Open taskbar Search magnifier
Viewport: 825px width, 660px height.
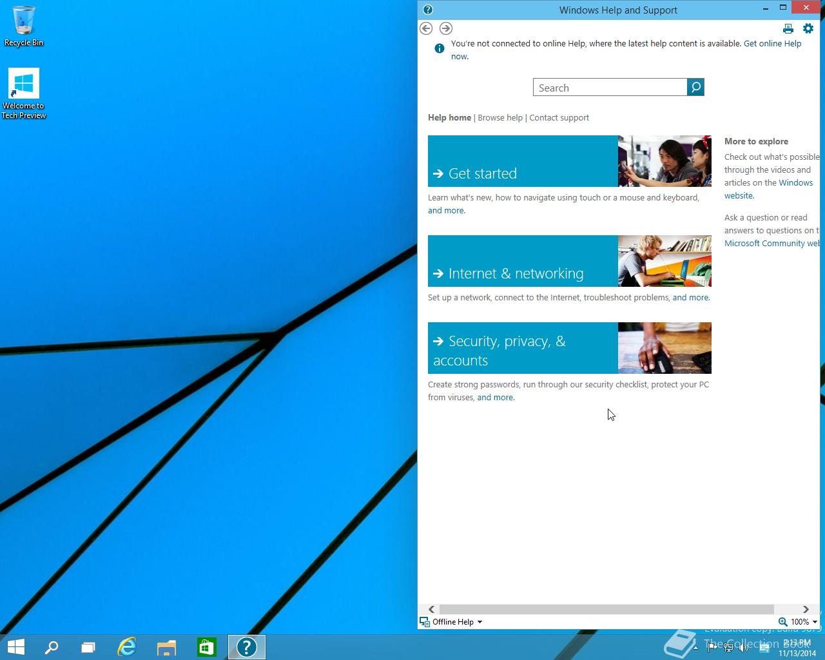51,647
